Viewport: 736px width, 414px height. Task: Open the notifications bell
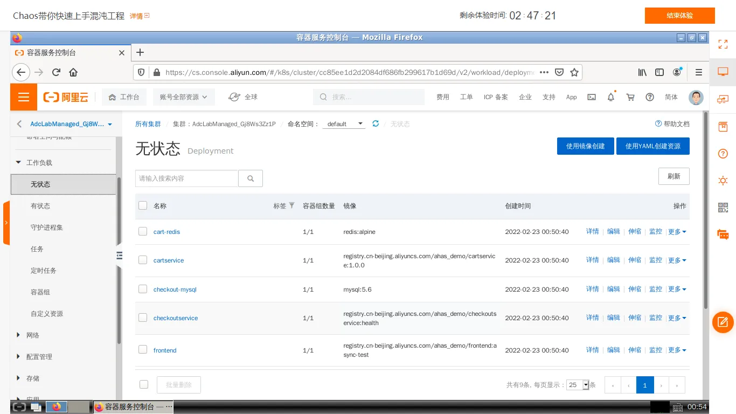[x=611, y=97]
